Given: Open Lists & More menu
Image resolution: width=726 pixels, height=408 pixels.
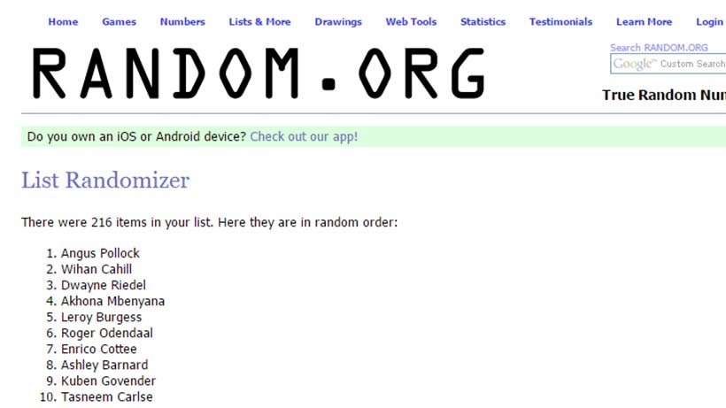Looking at the screenshot, I should coord(259,22).
